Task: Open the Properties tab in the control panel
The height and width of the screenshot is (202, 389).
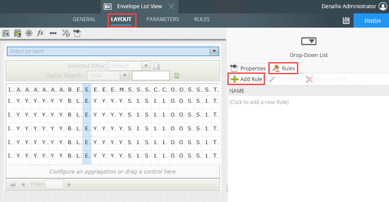Action: click(x=248, y=68)
